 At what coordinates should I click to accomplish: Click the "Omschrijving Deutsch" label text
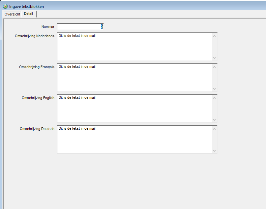[x=37, y=129]
